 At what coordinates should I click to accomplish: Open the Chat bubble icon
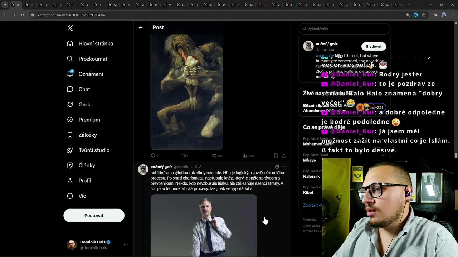(70, 89)
